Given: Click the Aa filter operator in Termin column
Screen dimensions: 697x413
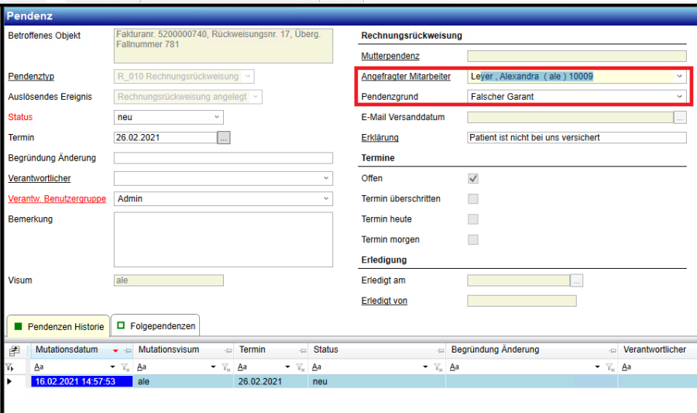Looking at the screenshot, I should tap(242, 367).
